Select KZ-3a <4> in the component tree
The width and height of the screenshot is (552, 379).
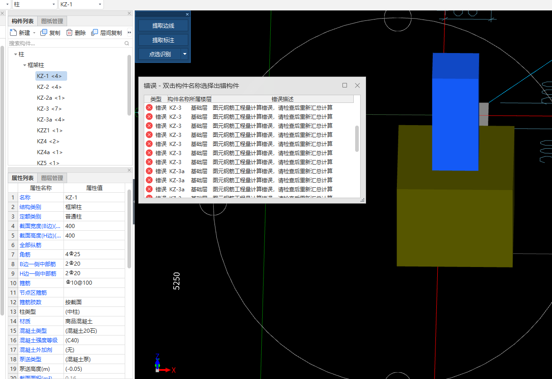(51, 120)
